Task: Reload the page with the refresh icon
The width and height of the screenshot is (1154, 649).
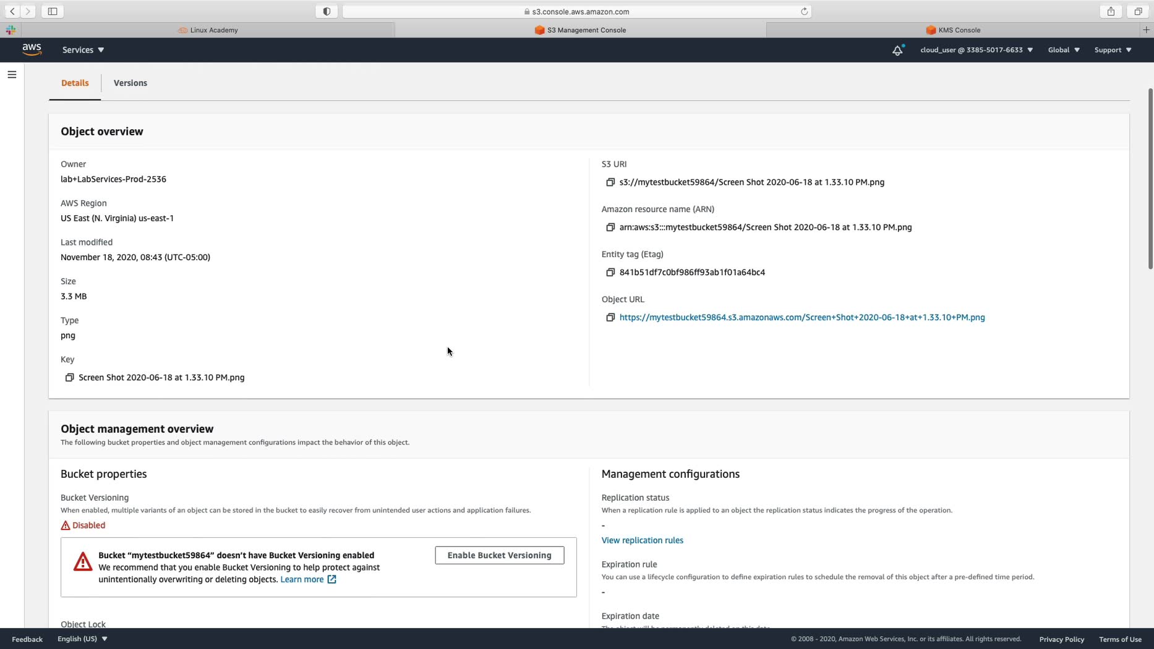Action: point(804,11)
